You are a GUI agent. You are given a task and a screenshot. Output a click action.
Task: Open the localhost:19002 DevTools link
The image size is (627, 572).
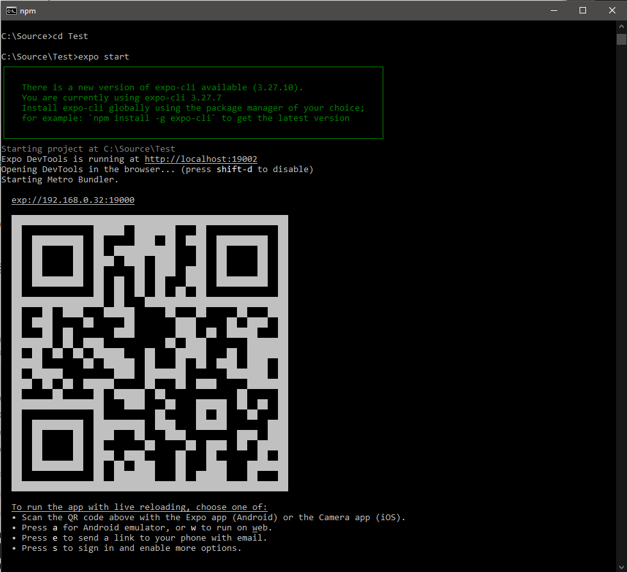pyautogui.click(x=200, y=159)
